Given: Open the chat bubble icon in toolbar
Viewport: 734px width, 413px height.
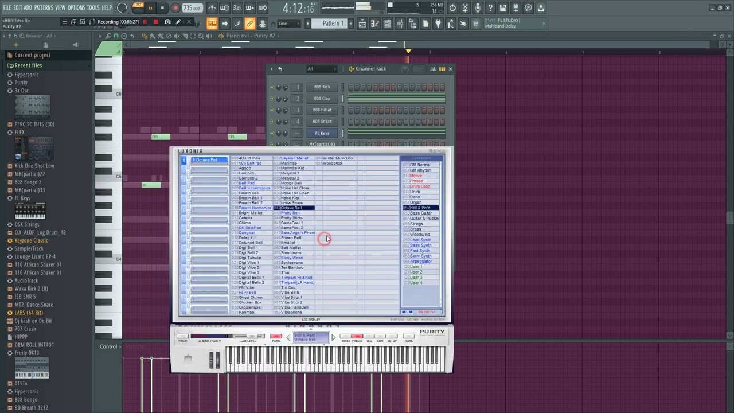Looking at the screenshot, I should (x=528, y=8).
